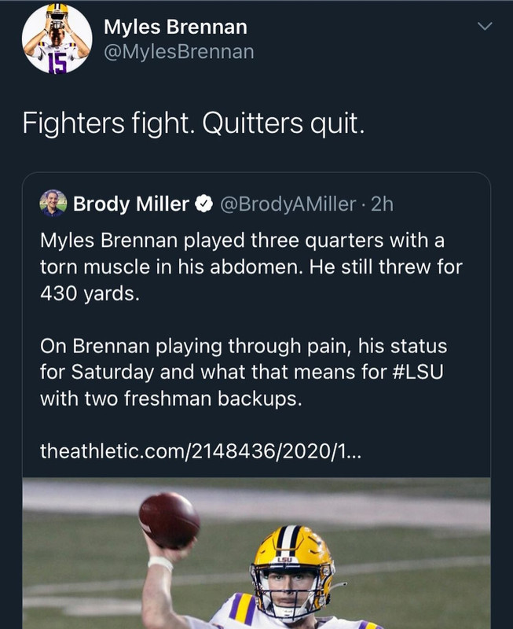
Task: Click Brody Miller's verified badge
Action: pos(203,204)
